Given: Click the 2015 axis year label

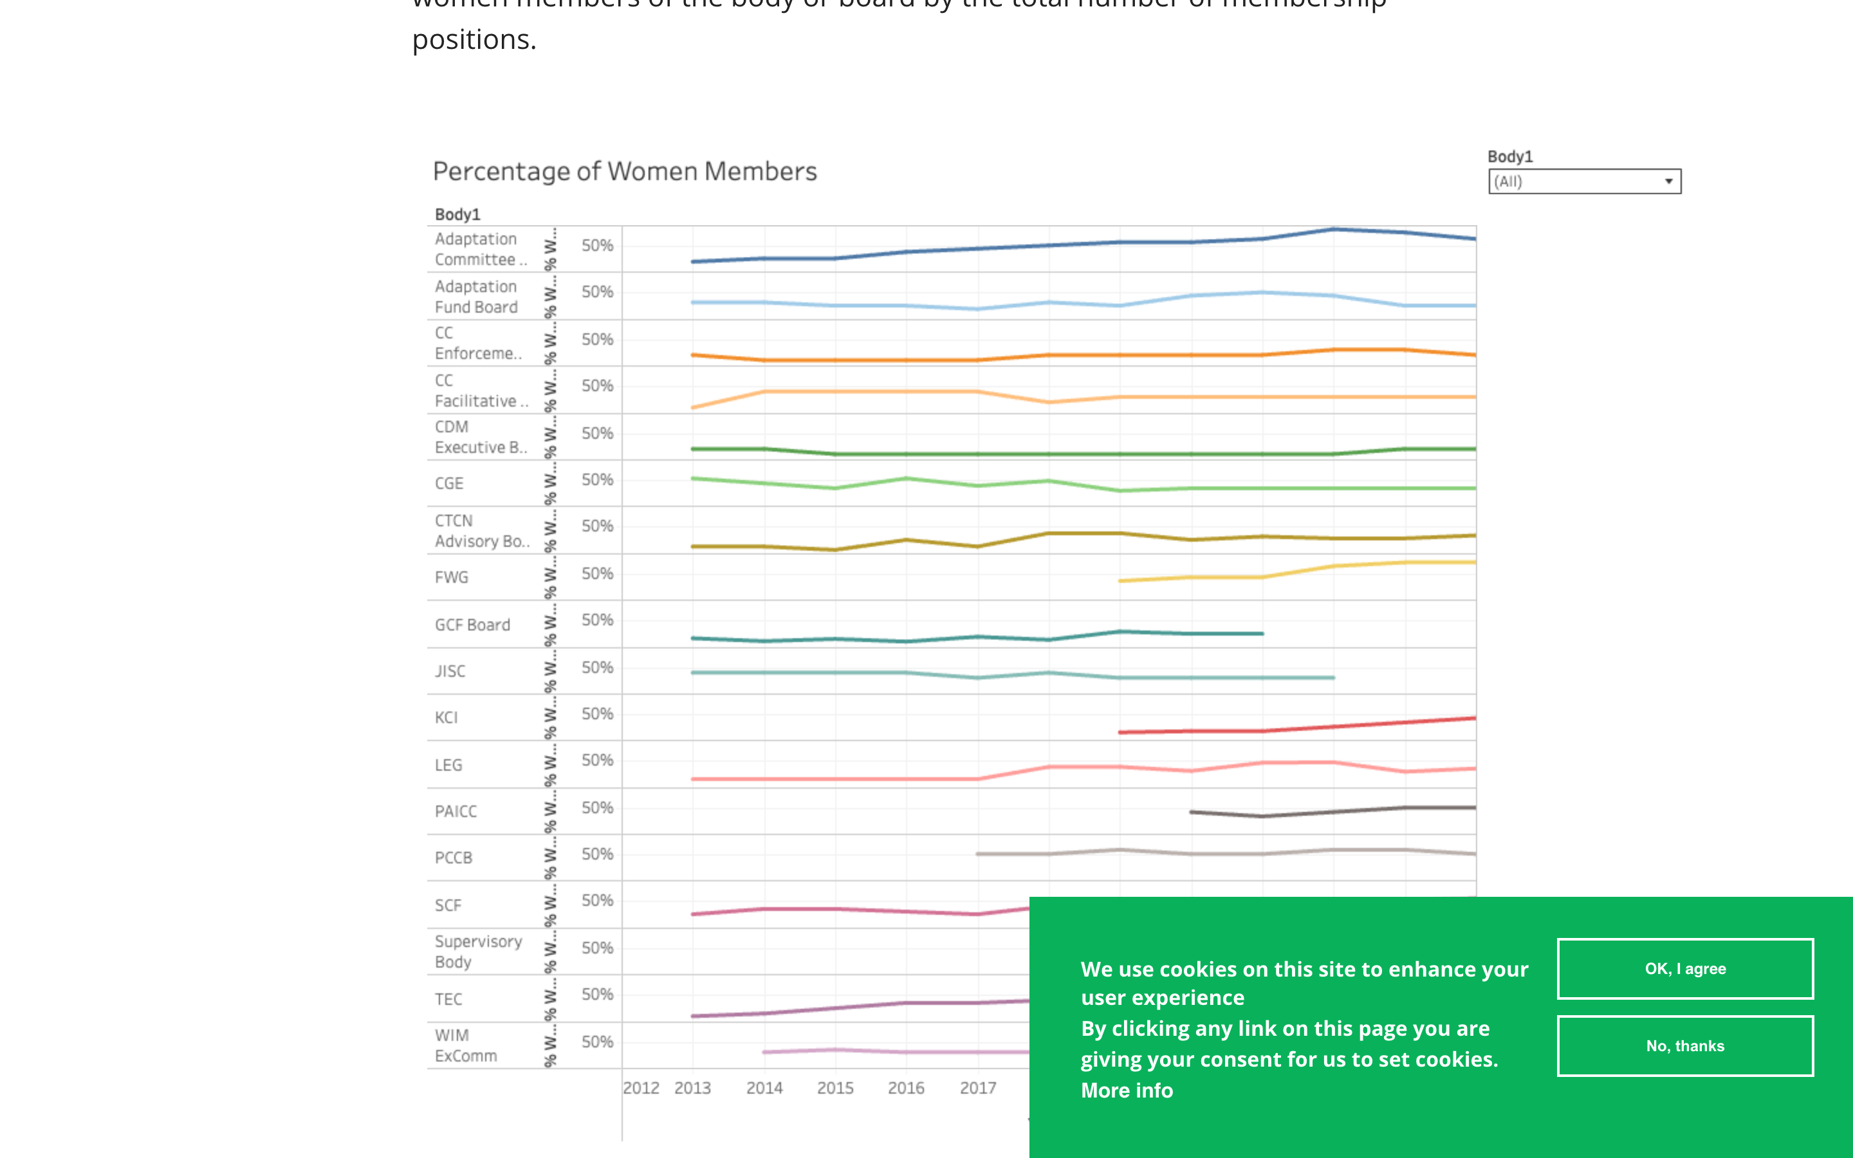Looking at the screenshot, I should (x=836, y=1087).
